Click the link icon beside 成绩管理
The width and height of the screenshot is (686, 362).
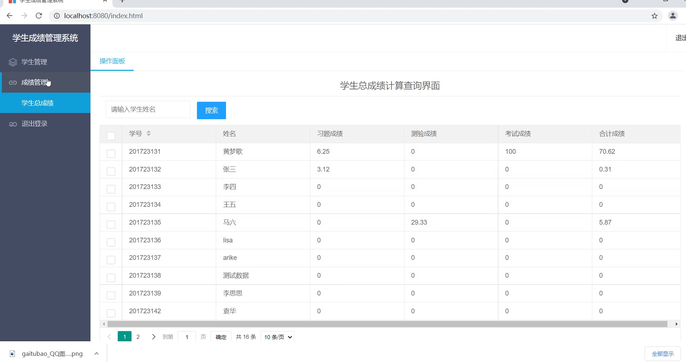[x=13, y=83]
